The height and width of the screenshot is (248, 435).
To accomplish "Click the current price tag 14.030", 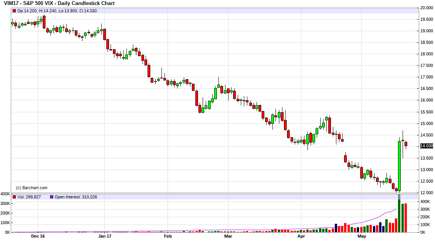I will click(x=427, y=146).
